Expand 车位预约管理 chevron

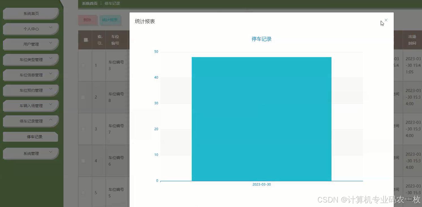click(51, 89)
